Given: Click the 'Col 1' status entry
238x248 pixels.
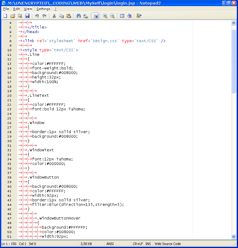Looking at the screenshot, I should (22, 244).
